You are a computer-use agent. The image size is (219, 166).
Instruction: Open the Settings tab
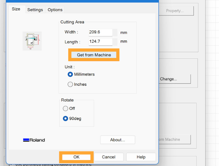(x=35, y=10)
